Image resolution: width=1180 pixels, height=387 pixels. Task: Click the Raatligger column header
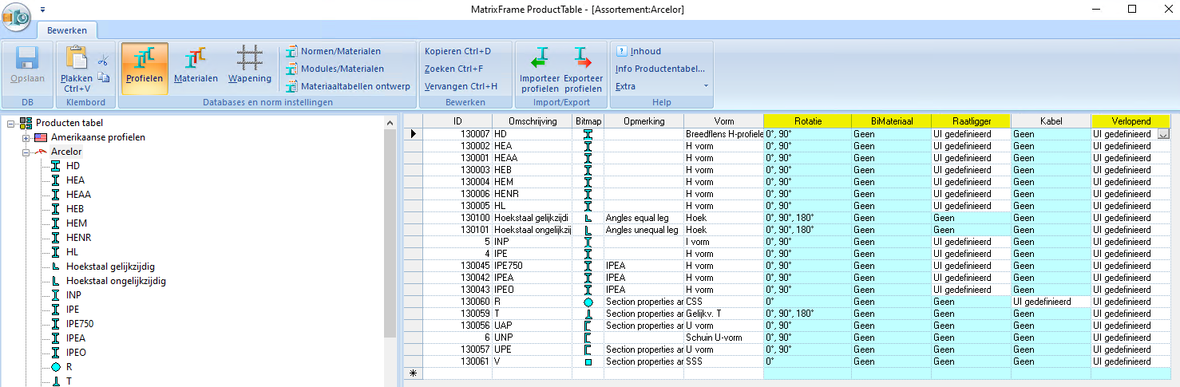[971, 120]
